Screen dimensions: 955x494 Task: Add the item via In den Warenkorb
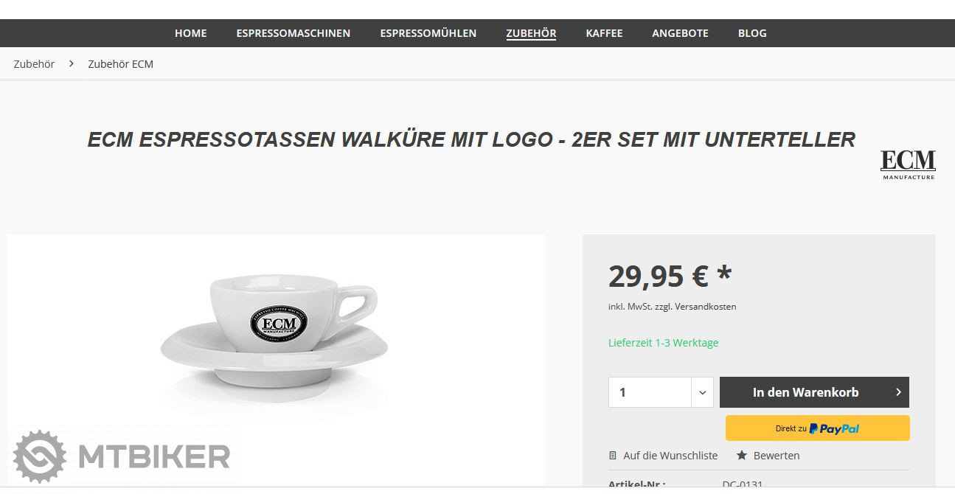[x=814, y=392]
